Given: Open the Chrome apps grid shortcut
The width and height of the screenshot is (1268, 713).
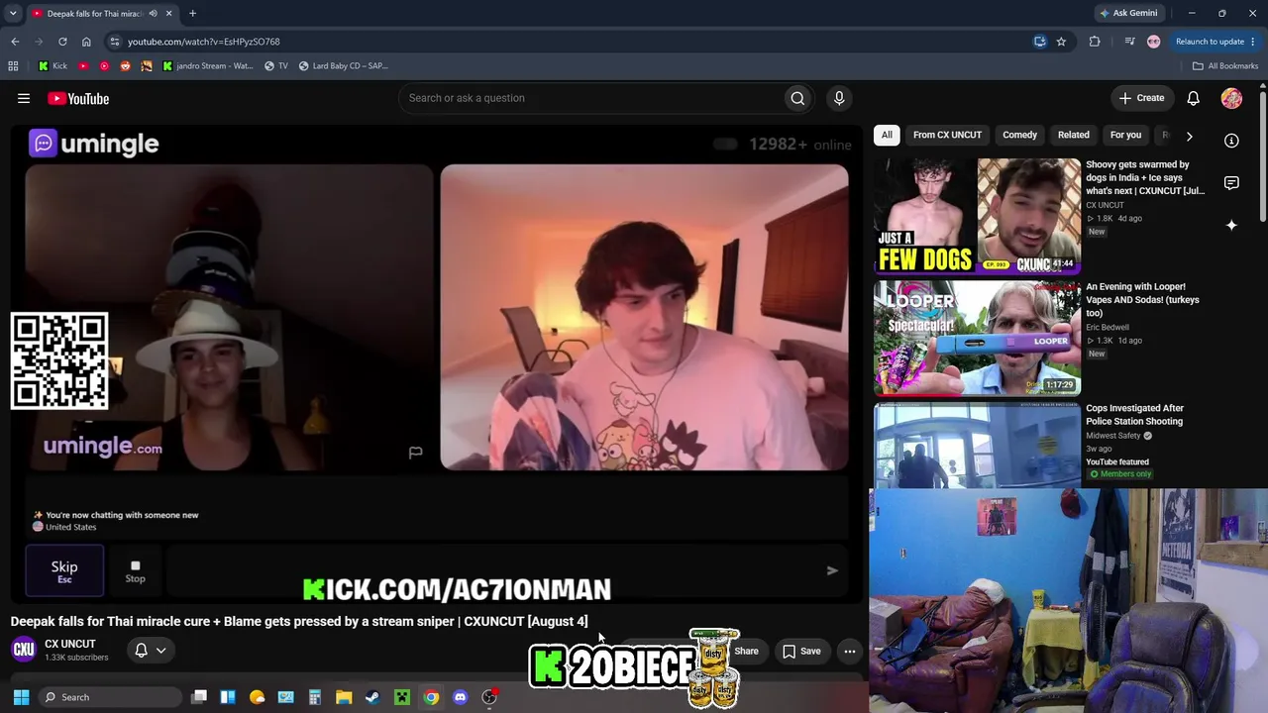Looking at the screenshot, I should tap(13, 66).
